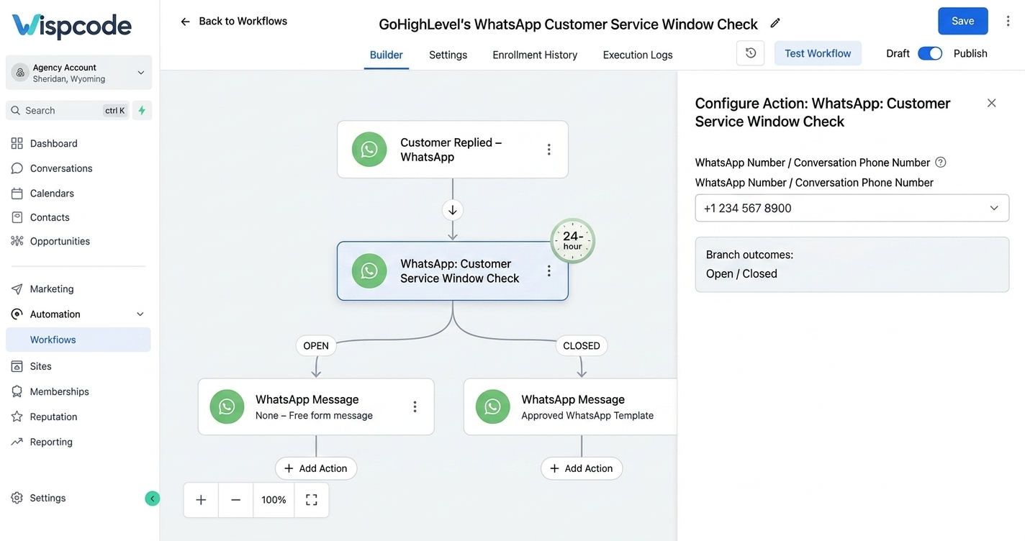Open the top-right more options menu
1025x541 pixels.
pyautogui.click(x=1007, y=22)
